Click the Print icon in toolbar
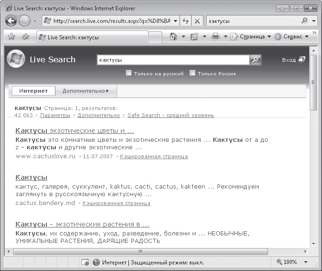Viewport: 322px width, 271px height. (216, 37)
